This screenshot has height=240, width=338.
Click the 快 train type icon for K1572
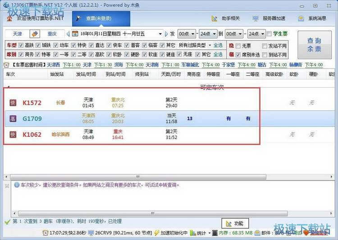coord(13,103)
